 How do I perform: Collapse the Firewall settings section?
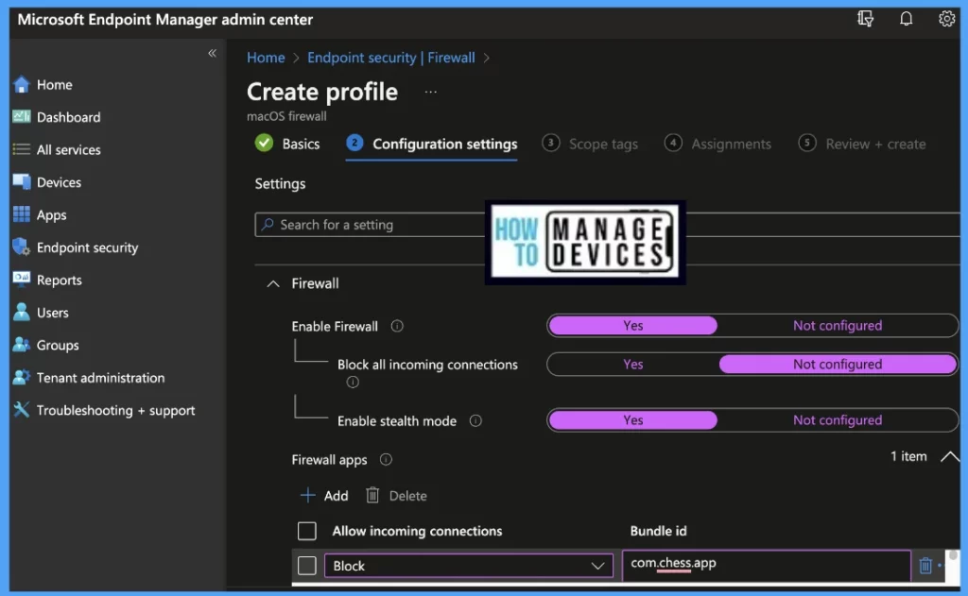click(273, 283)
